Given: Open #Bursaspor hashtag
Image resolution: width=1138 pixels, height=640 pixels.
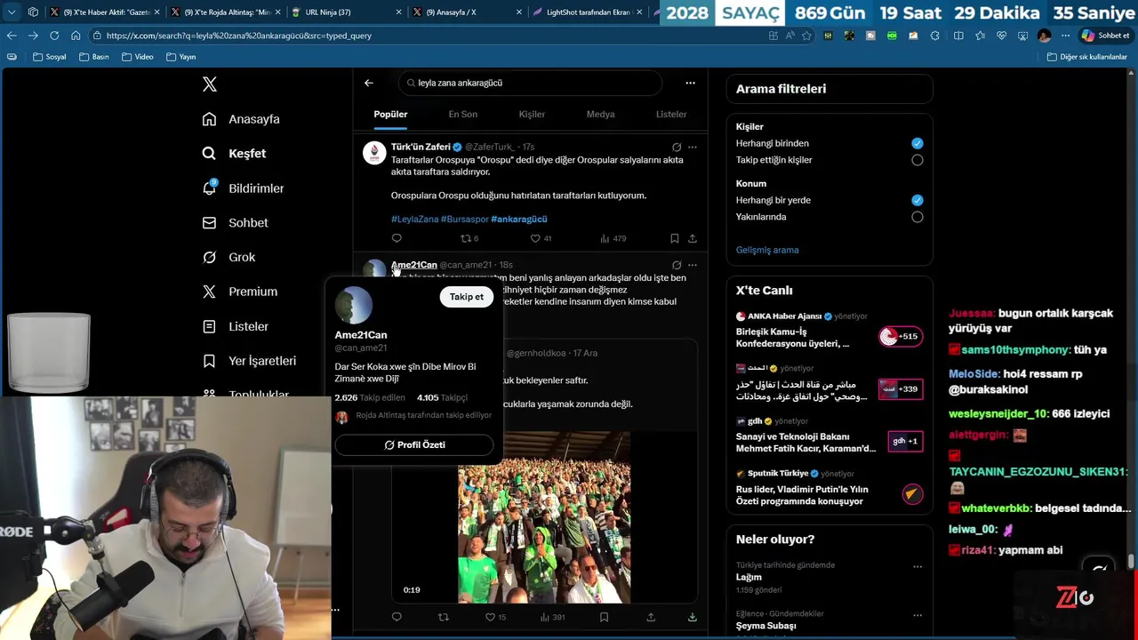Looking at the screenshot, I should coord(465,219).
